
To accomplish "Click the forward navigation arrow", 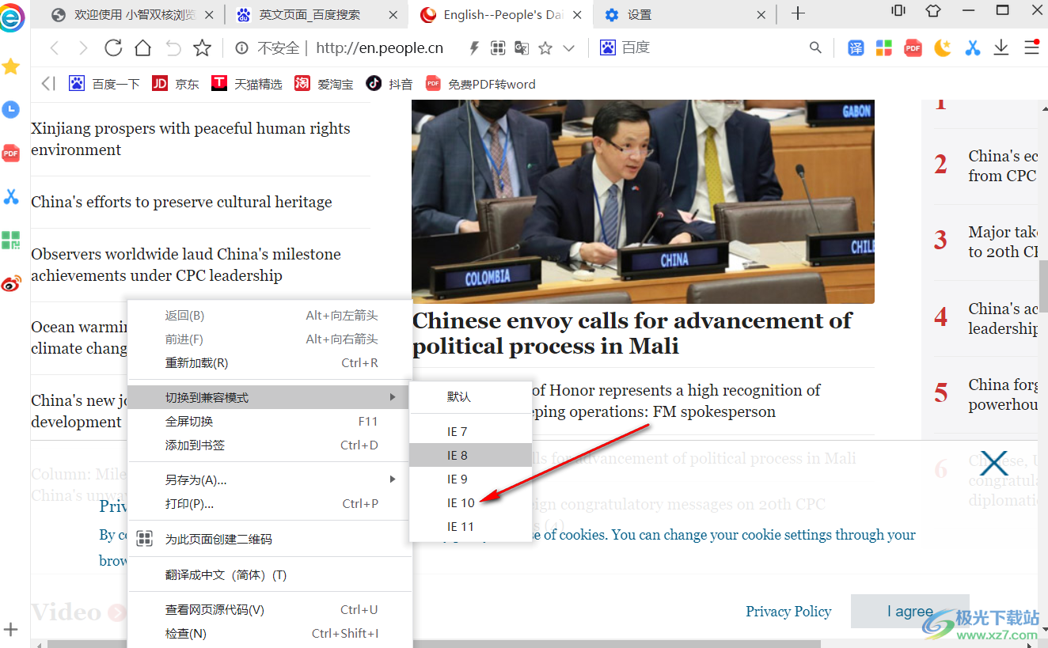I will pyautogui.click(x=83, y=48).
